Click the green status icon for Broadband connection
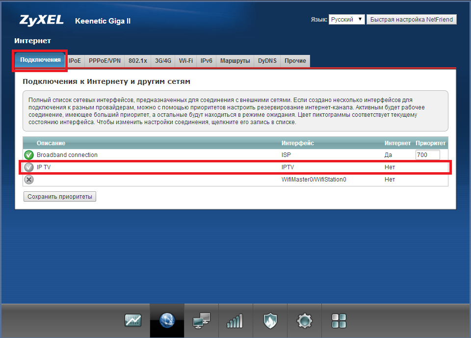This screenshot has height=338, width=471. [x=29, y=155]
